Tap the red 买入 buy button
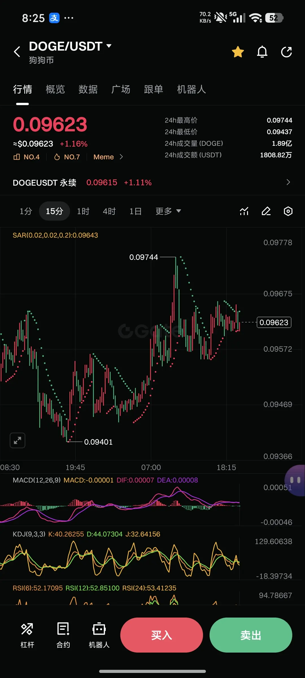The height and width of the screenshot is (678, 305). 162,635
